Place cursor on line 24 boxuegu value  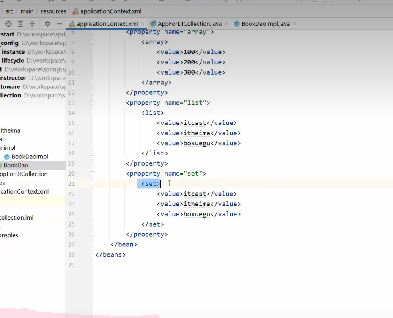tap(197, 214)
